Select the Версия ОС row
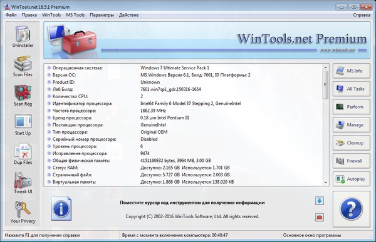 point(184,75)
